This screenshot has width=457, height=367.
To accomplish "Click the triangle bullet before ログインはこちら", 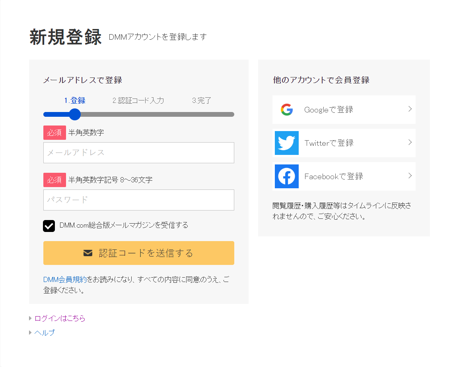I will pos(31,318).
